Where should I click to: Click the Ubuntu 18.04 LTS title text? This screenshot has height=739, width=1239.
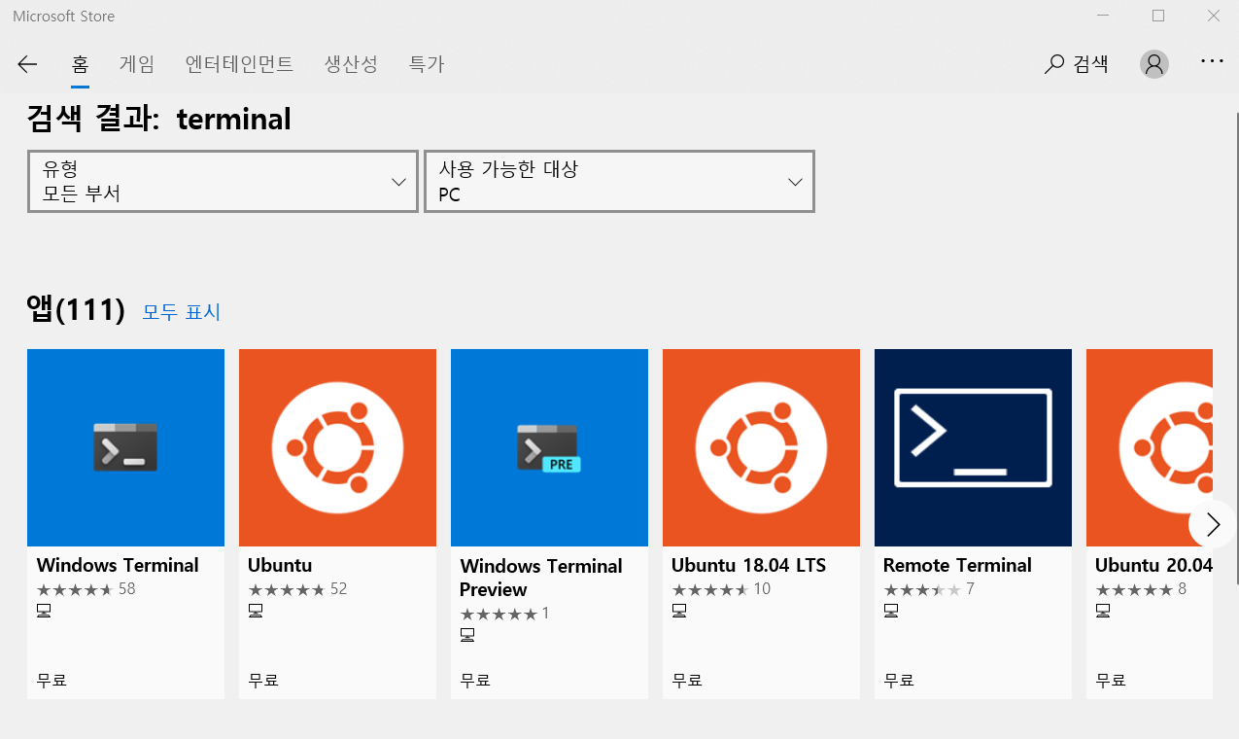748,565
